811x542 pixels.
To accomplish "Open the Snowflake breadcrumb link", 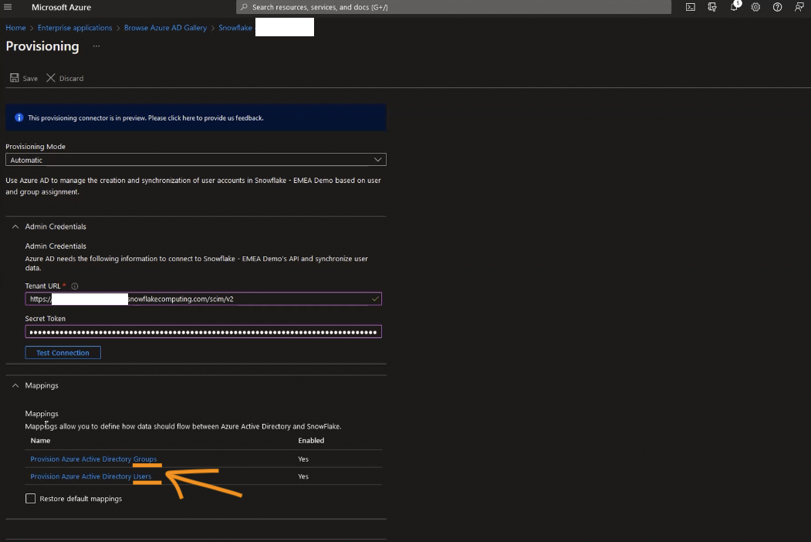I will (235, 28).
